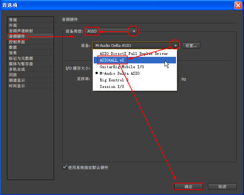
Task: Select the 多轨合成 category
Action: [x=30, y=69]
